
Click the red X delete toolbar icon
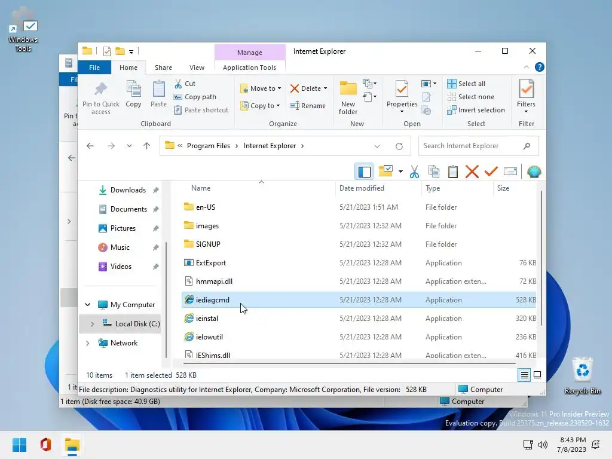click(472, 172)
